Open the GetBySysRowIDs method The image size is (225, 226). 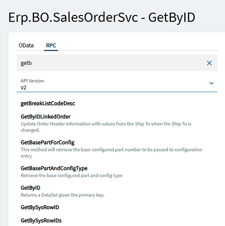point(41,221)
